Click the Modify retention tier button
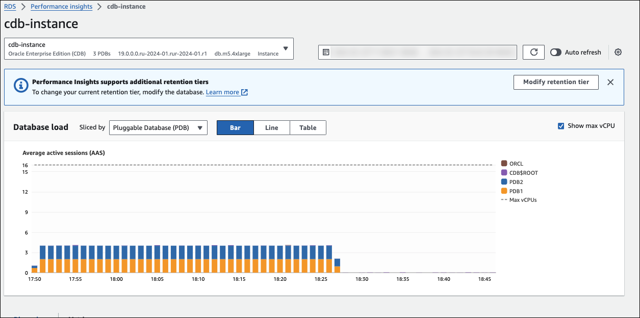The image size is (640, 318). coord(556,82)
